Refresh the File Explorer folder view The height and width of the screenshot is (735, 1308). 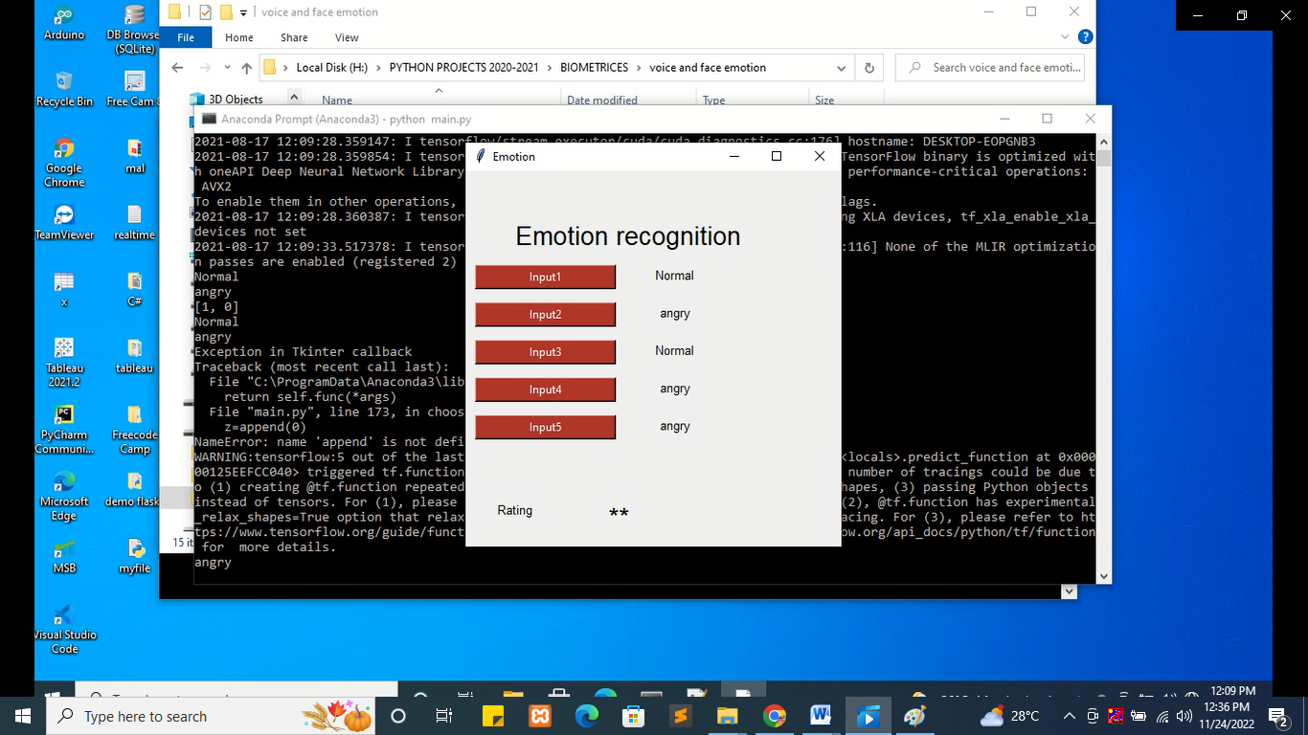868,68
